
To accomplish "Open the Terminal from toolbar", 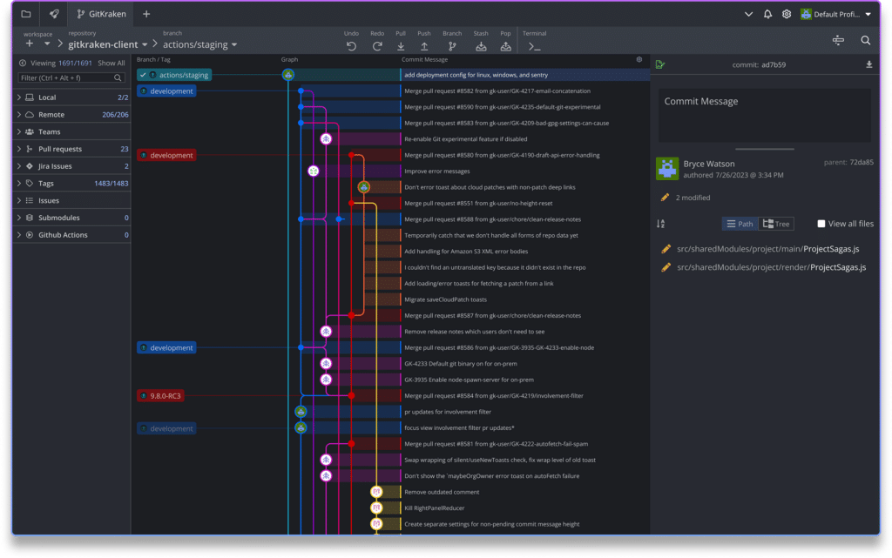I will tap(534, 47).
